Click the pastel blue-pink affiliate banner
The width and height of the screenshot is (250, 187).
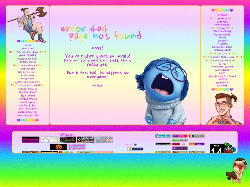[x=104, y=139]
